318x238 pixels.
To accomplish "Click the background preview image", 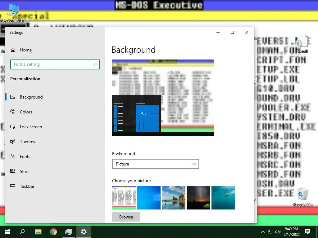I will 163,98.
